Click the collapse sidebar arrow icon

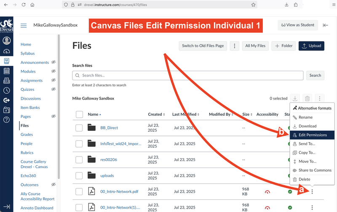tap(325, 25)
